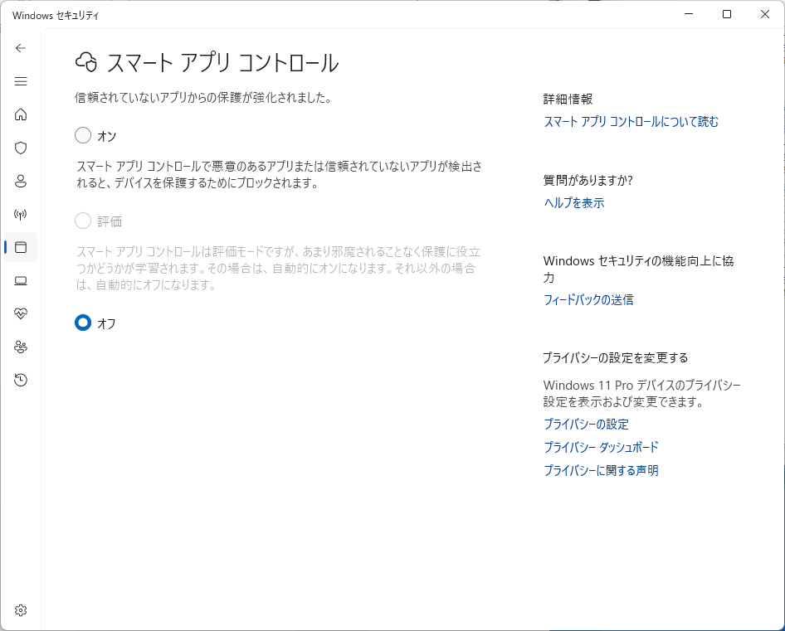The height and width of the screenshot is (631, 785).
Task: Open スマート アプリ コントロールについて読む link
Action: [631, 122]
